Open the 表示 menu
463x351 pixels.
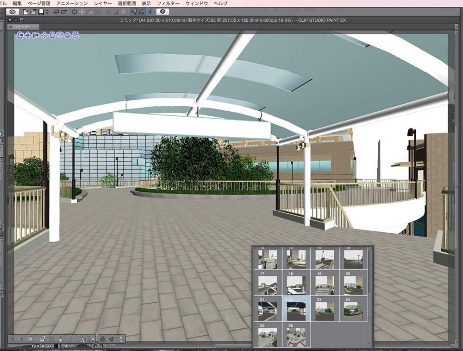[x=146, y=4]
